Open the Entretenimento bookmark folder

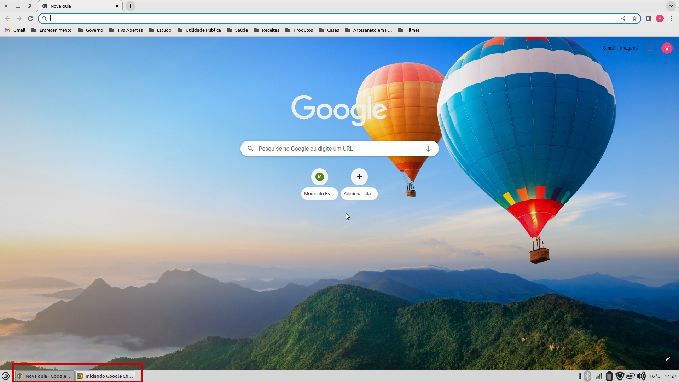(51, 30)
